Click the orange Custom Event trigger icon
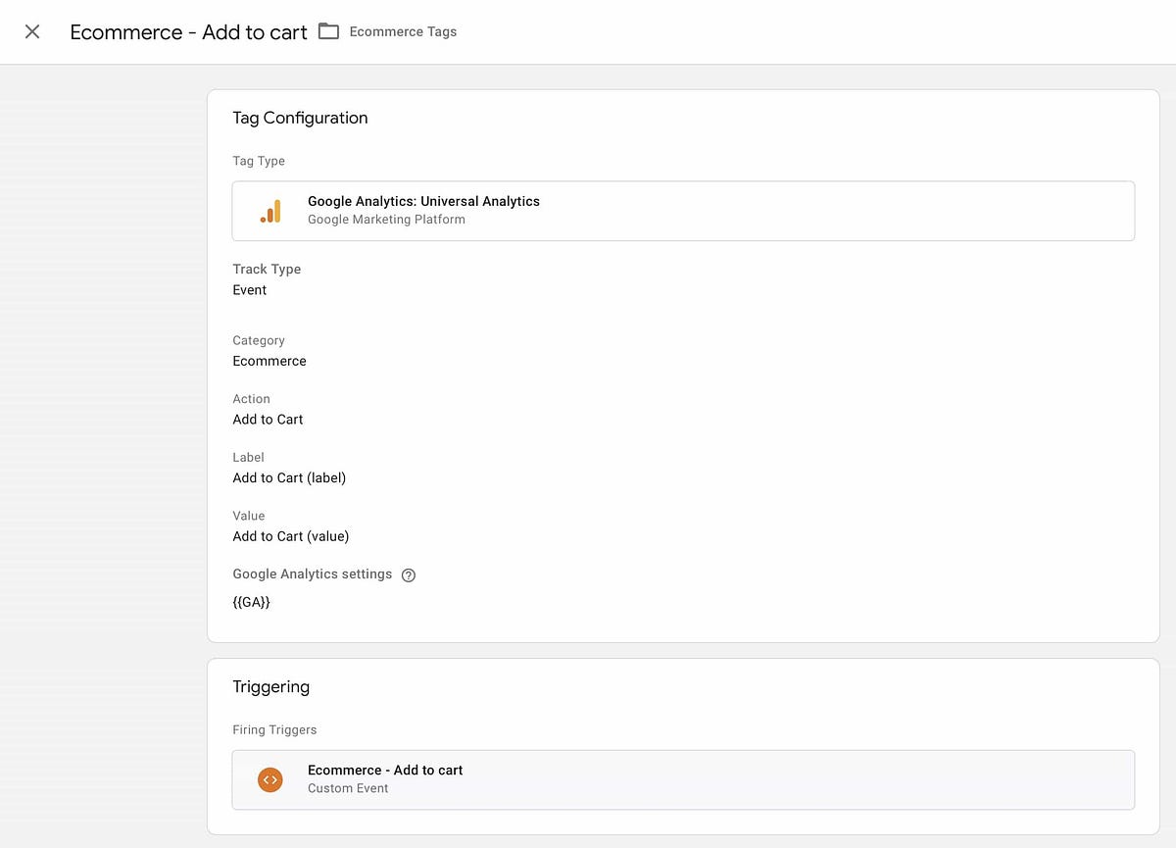The image size is (1176, 848). (269, 779)
